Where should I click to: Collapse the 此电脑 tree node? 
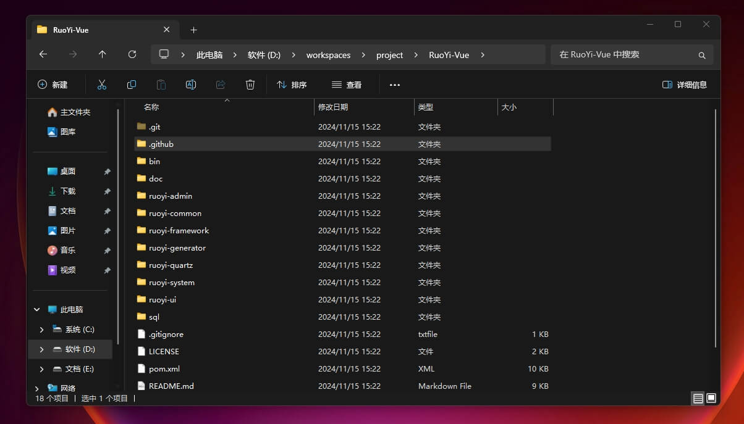[37, 310]
